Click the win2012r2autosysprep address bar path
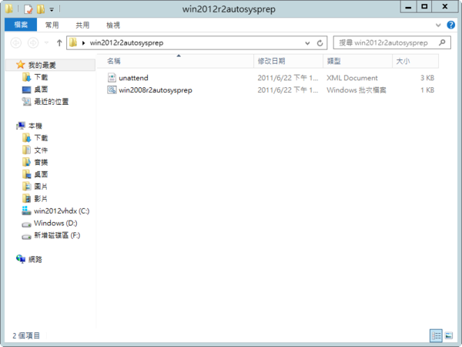This screenshot has height=347, width=462. coord(127,42)
